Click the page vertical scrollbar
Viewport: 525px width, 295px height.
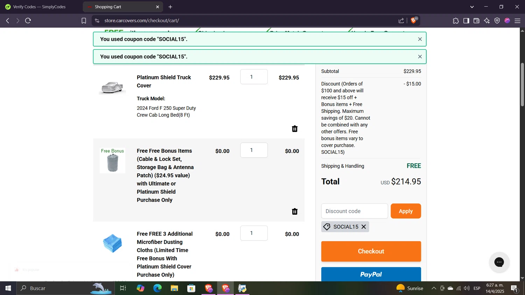click(x=522, y=84)
